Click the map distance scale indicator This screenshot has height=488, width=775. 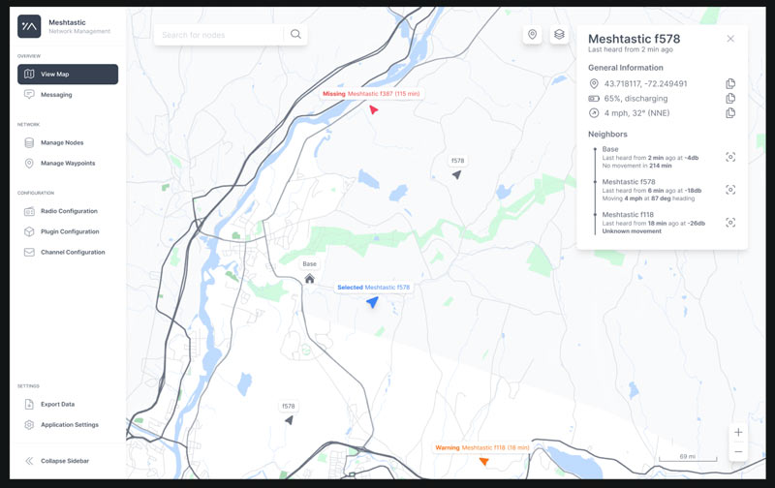pyautogui.click(x=688, y=457)
